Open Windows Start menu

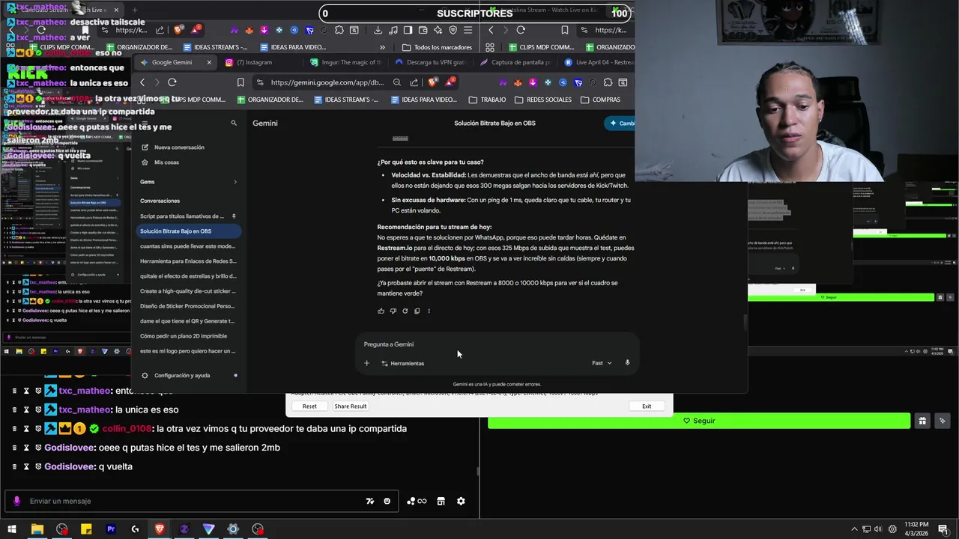(12, 529)
